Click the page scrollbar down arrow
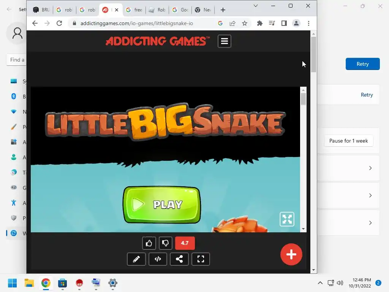This screenshot has height=292, width=389. coord(313,270)
